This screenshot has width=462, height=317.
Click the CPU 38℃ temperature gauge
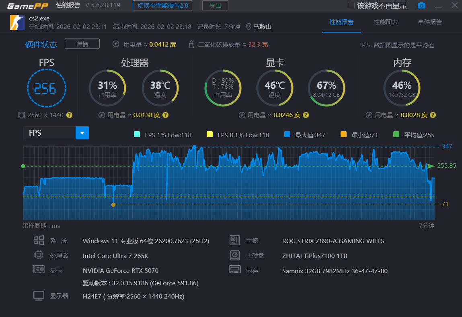pos(160,88)
